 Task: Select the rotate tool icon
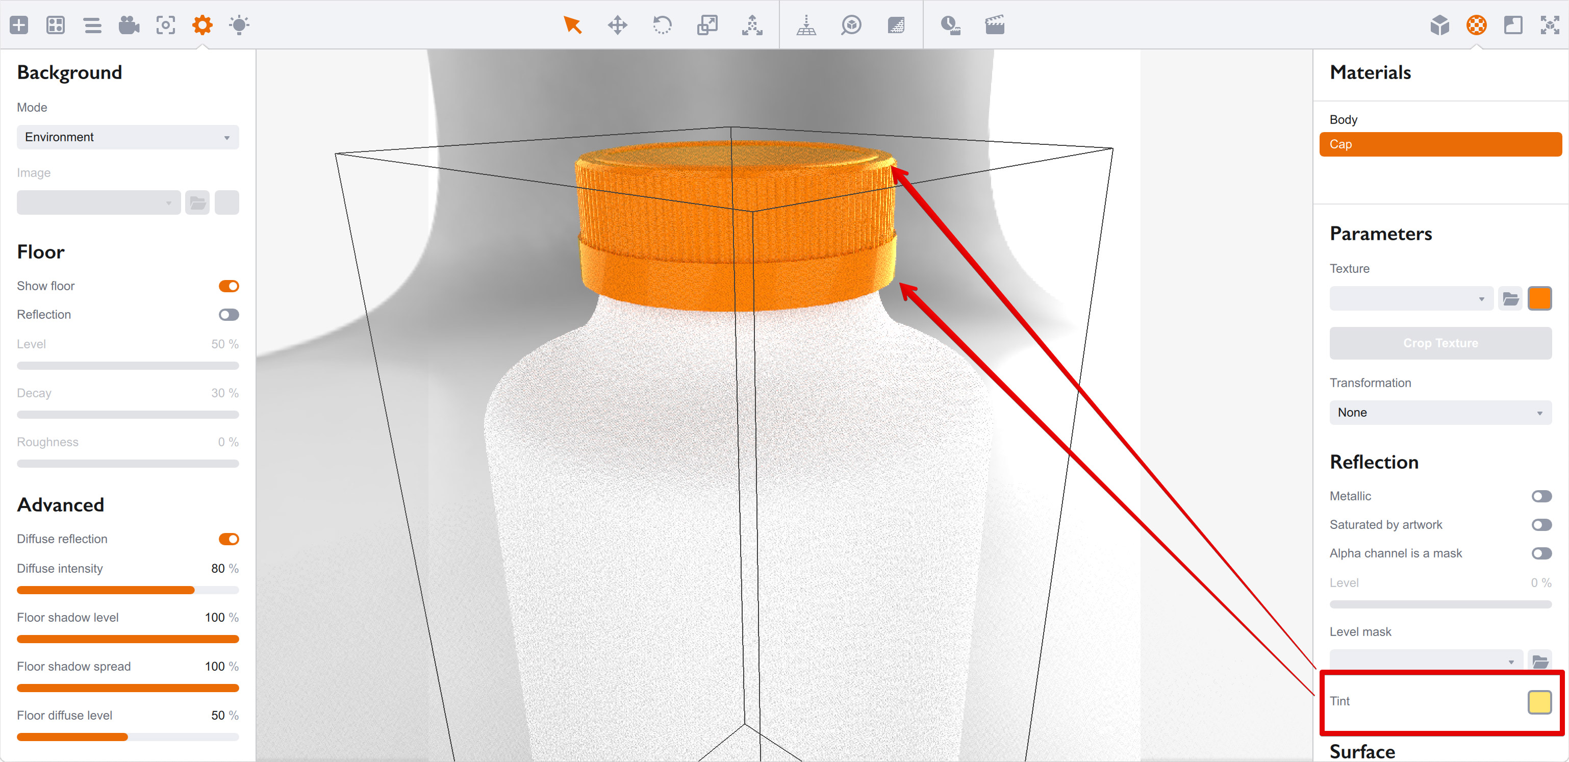(662, 25)
